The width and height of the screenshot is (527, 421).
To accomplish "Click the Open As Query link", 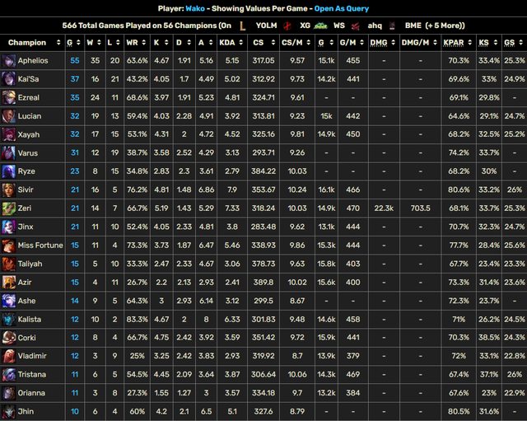I will click(341, 8).
